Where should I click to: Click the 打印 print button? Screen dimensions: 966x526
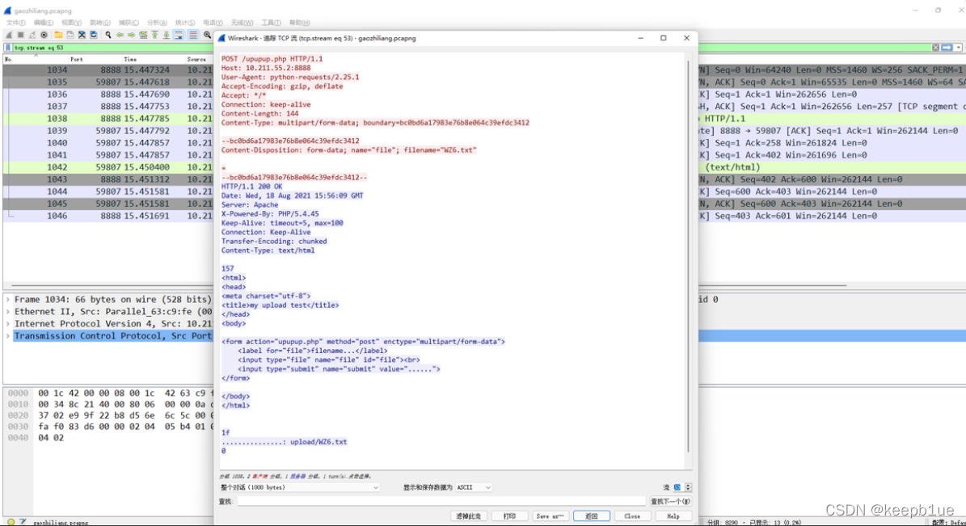(509, 516)
